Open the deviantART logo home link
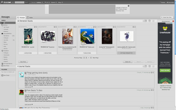 (6, 2)
